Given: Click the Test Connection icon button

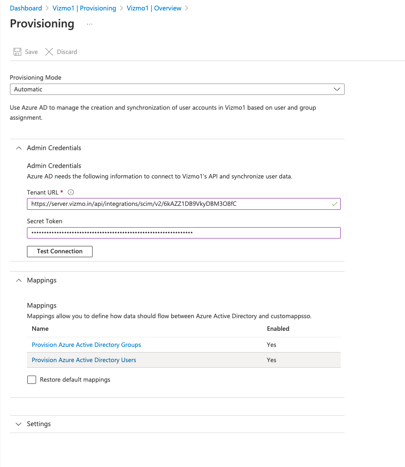Looking at the screenshot, I should pos(60,251).
